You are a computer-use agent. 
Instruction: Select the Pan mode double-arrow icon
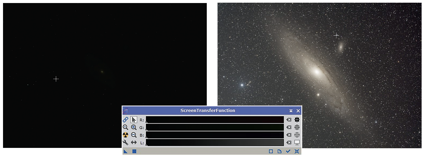(134, 143)
